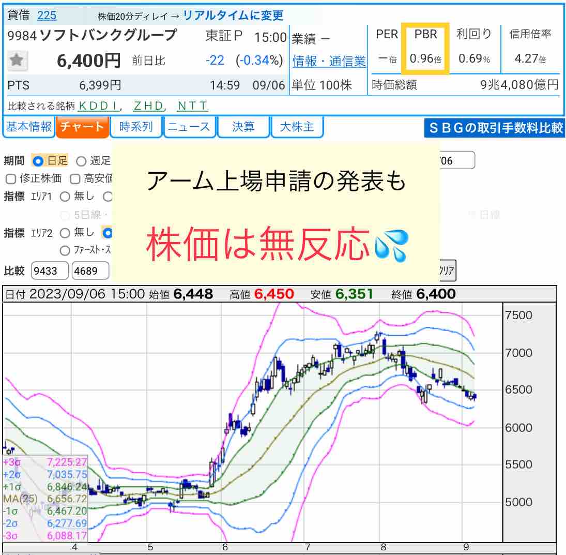
Task: Open the KDDI comparison link
Action: 99,106
